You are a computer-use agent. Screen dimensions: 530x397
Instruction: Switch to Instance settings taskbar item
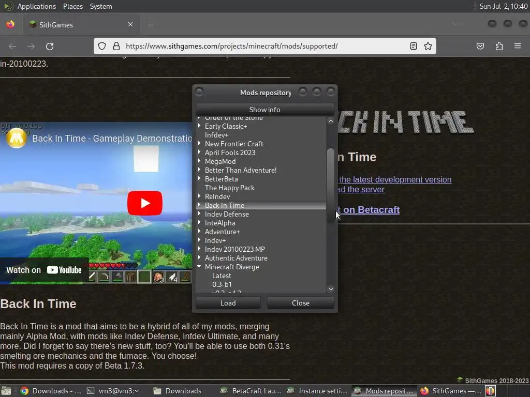(317, 391)
